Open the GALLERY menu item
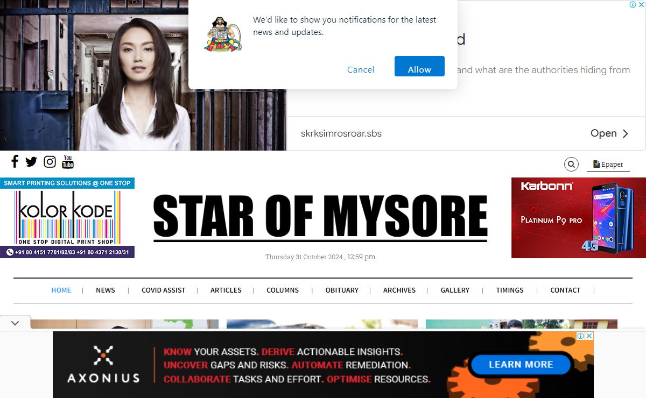The image size is (646, 398). tap(455, 290)
